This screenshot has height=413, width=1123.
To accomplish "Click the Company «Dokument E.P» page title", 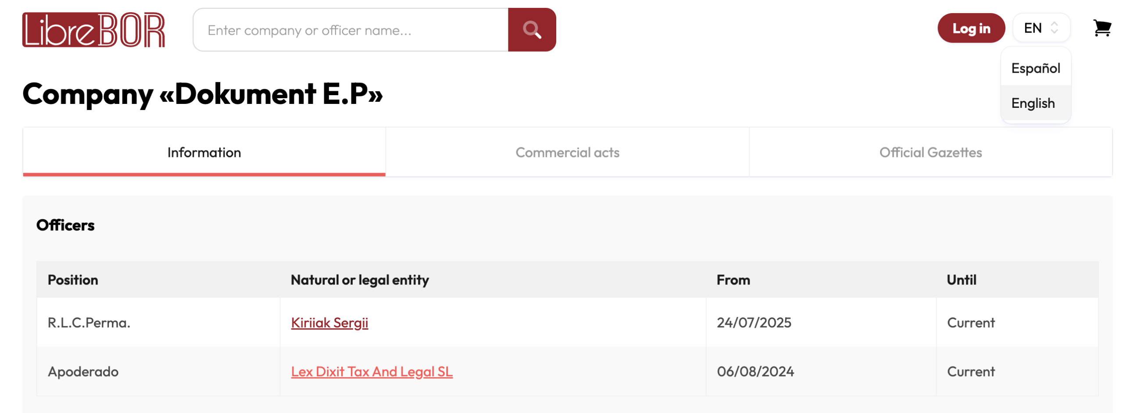I will tap(202, 94).
